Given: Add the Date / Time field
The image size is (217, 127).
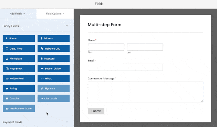Looking at the screenshot, I should pos(19,49).
